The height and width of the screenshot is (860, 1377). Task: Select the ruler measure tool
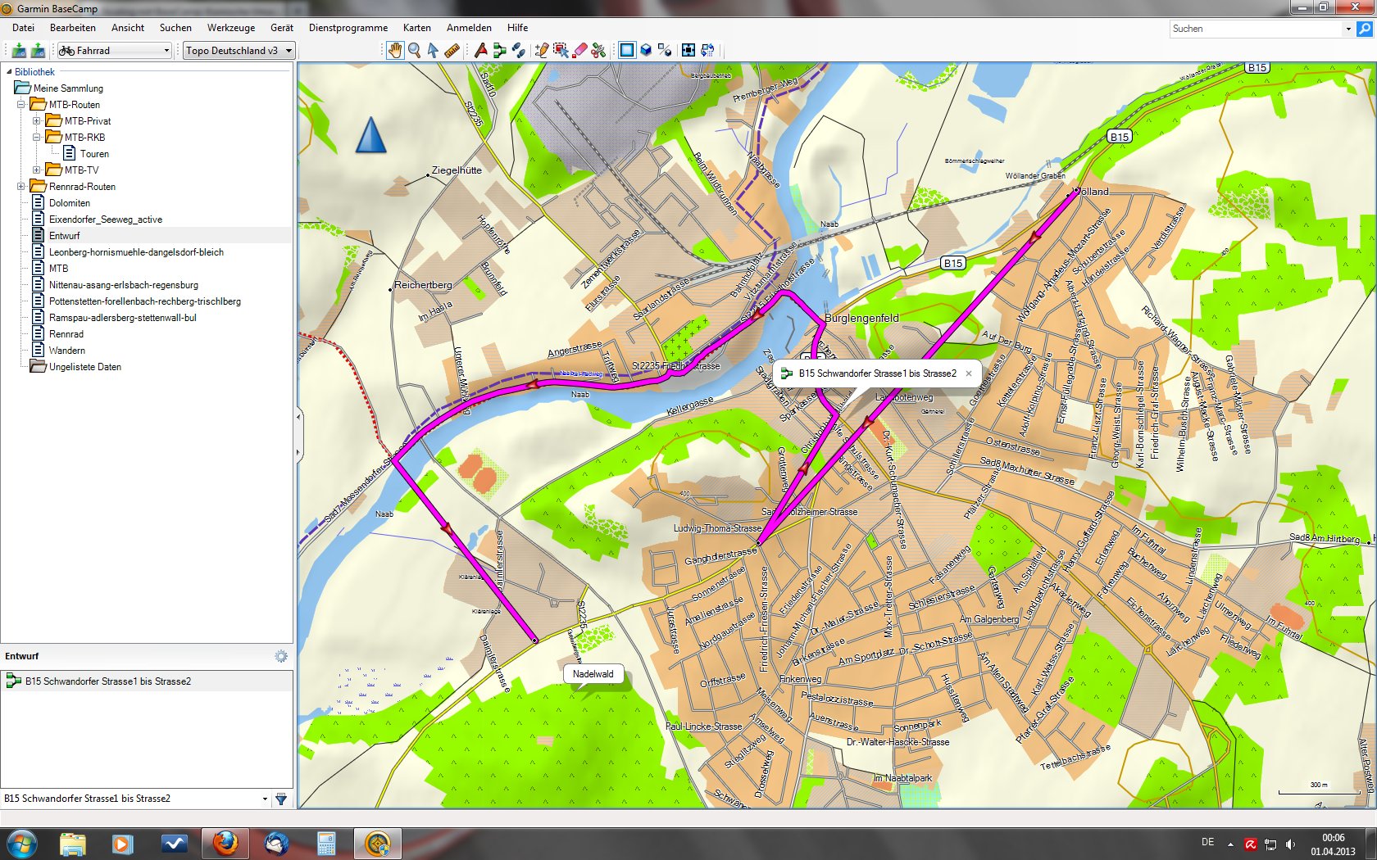pyautogui.click(x=452, y=51)
